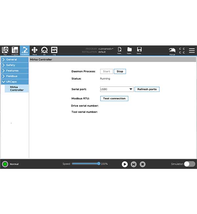Click the Open folder icon
197x214 pixels.
pos(129,50)
